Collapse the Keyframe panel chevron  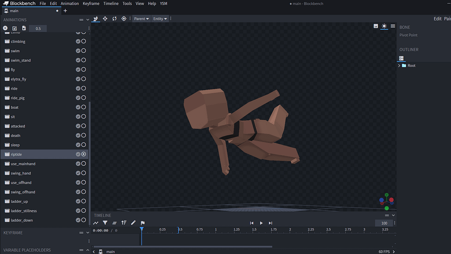pos(88,233)
